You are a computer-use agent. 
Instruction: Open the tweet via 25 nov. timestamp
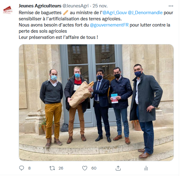100,6
